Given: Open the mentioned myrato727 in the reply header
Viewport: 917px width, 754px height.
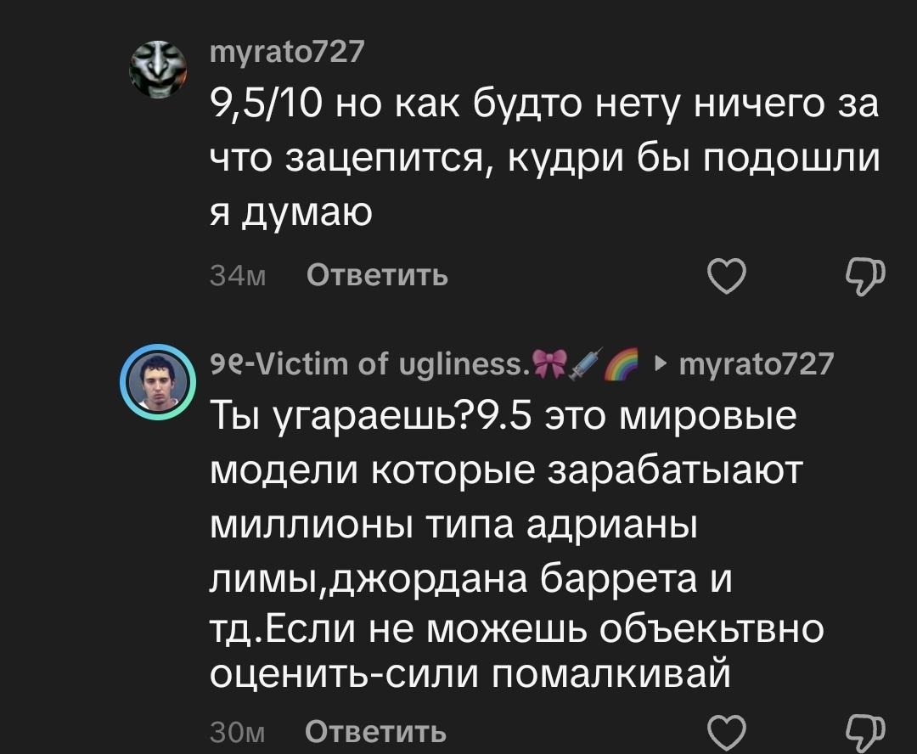Looking at the screenshot, I should (756, 364).
